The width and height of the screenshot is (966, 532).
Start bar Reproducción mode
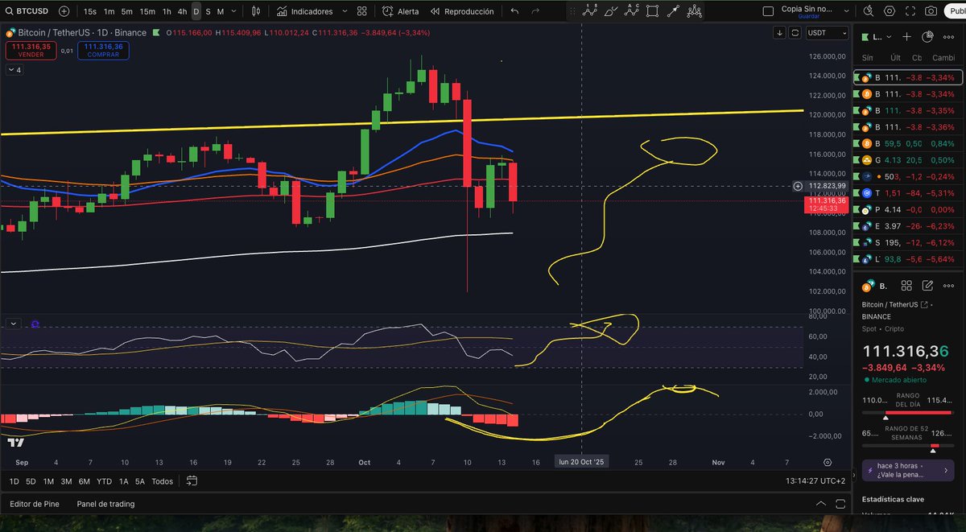pos(461,12)
